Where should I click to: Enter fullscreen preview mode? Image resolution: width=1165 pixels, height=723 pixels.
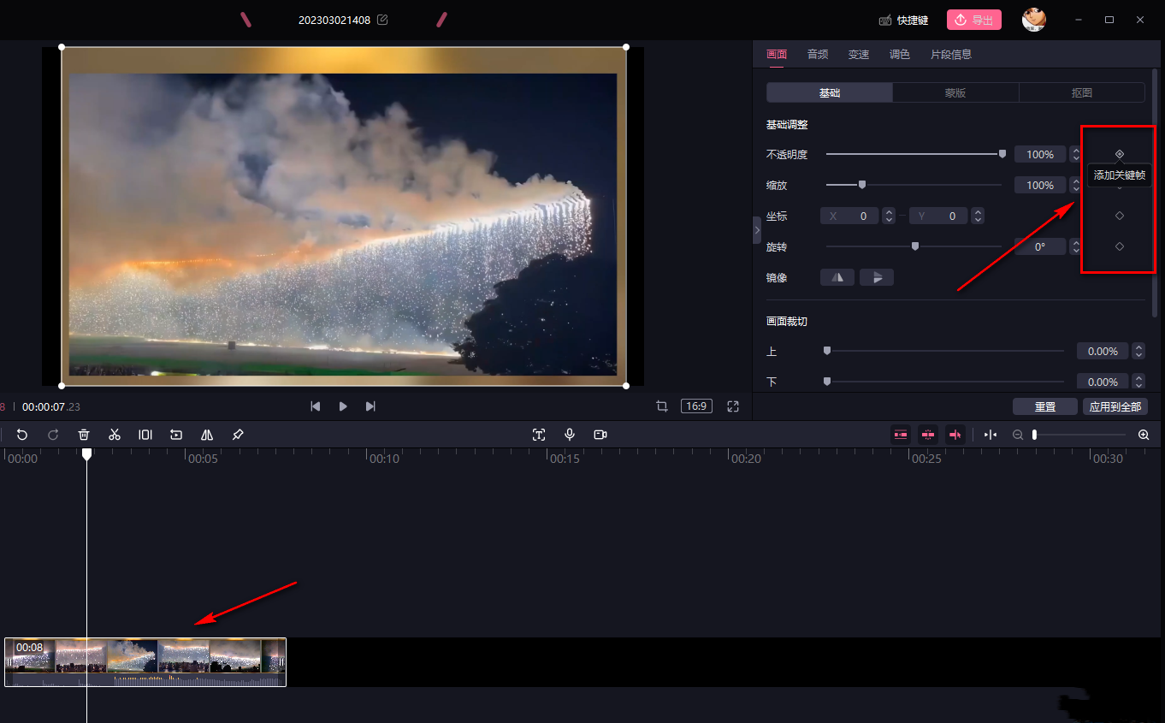[x=733, y=406]
